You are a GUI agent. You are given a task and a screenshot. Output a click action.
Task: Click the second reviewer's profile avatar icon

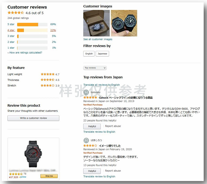point(86,140)
